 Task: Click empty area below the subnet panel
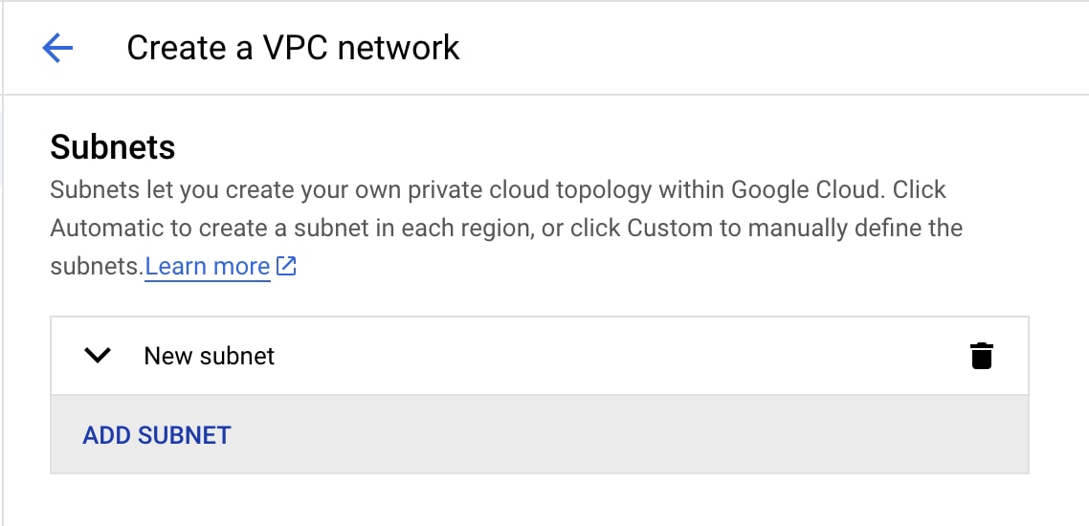[539, 501]
